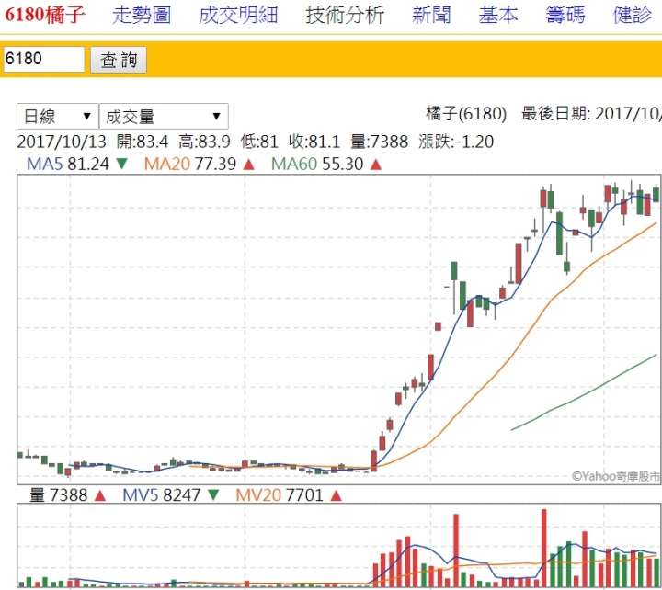This screenshot has width=662, height=590.
Task: Click the date 2017/10/13 in quote line
Action: 62,142
